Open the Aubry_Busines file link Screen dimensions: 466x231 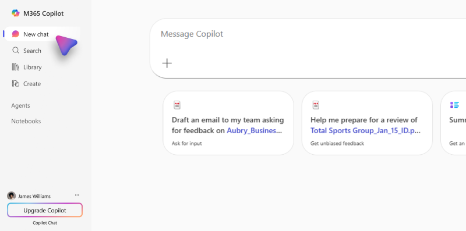pyautogui.click(x=254, y=131)
